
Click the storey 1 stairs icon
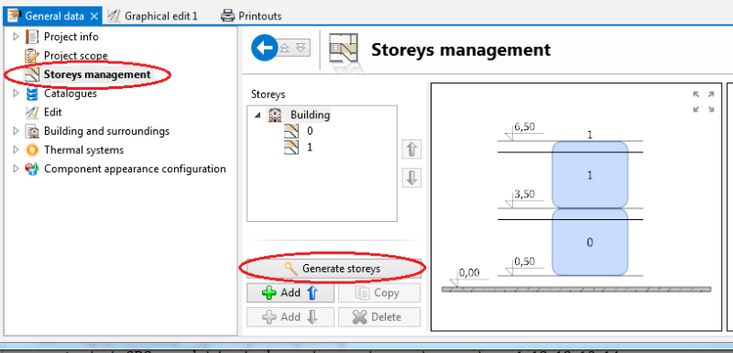291,148
